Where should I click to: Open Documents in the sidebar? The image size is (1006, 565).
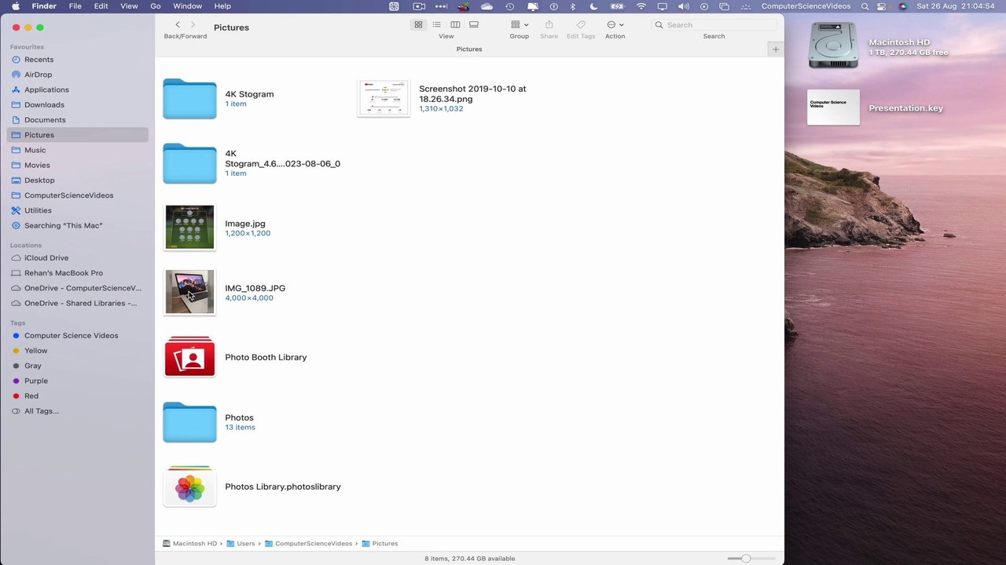coord(77,120)
